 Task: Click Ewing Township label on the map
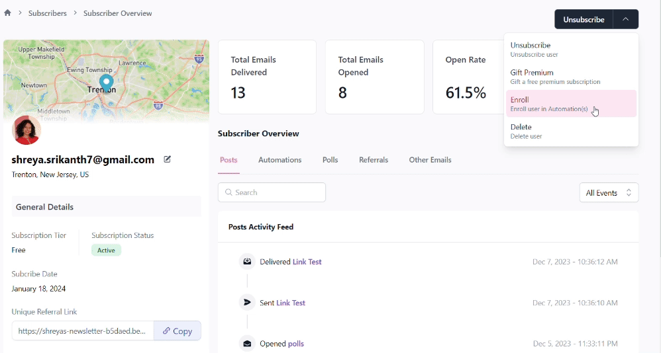89,70
